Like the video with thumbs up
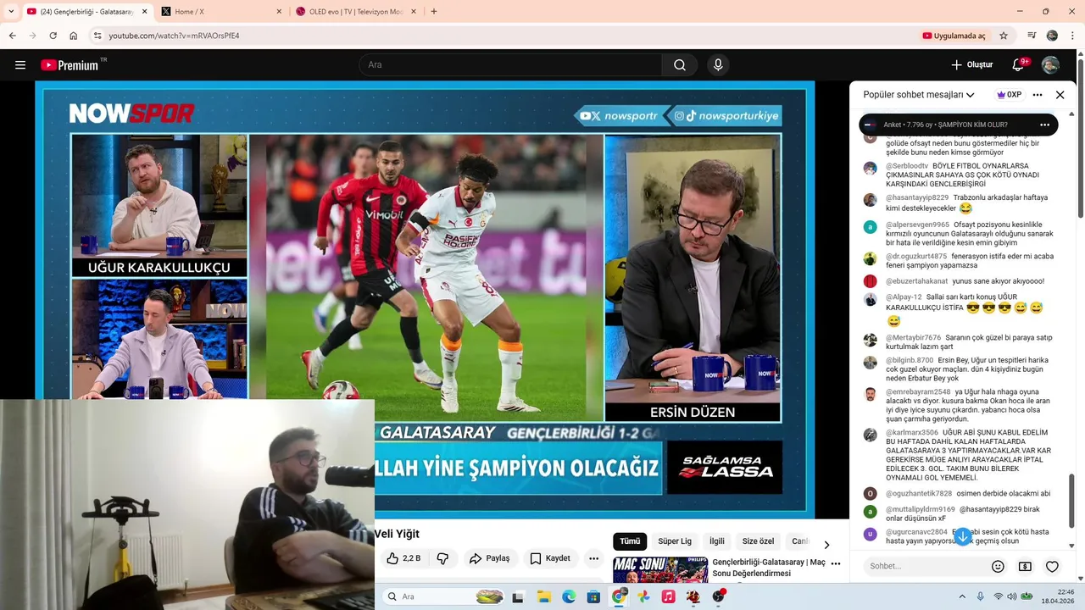Viewport: 1085px width, 610px height. [403, 558]
